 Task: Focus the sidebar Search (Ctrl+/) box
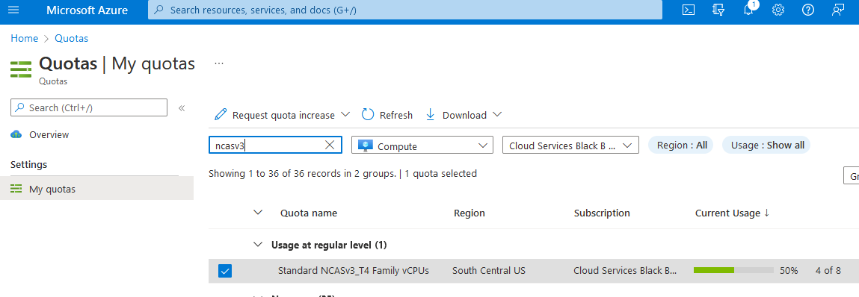[89, 107]
